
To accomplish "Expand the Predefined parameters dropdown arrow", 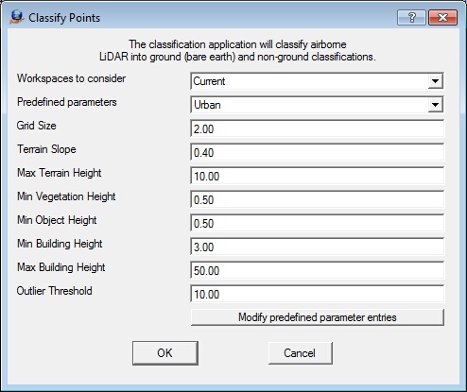I will pos(435,105).
